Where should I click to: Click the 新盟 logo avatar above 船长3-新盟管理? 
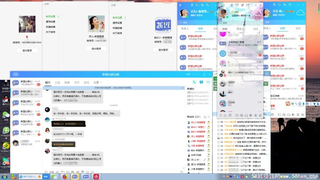(x=163, y=25)
